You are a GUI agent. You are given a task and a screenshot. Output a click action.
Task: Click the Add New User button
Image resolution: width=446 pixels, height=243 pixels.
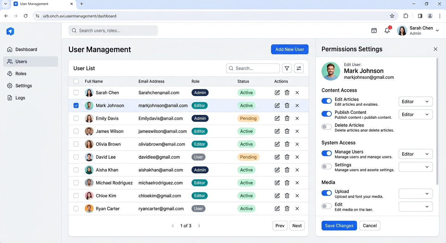(x=290, y=49)
